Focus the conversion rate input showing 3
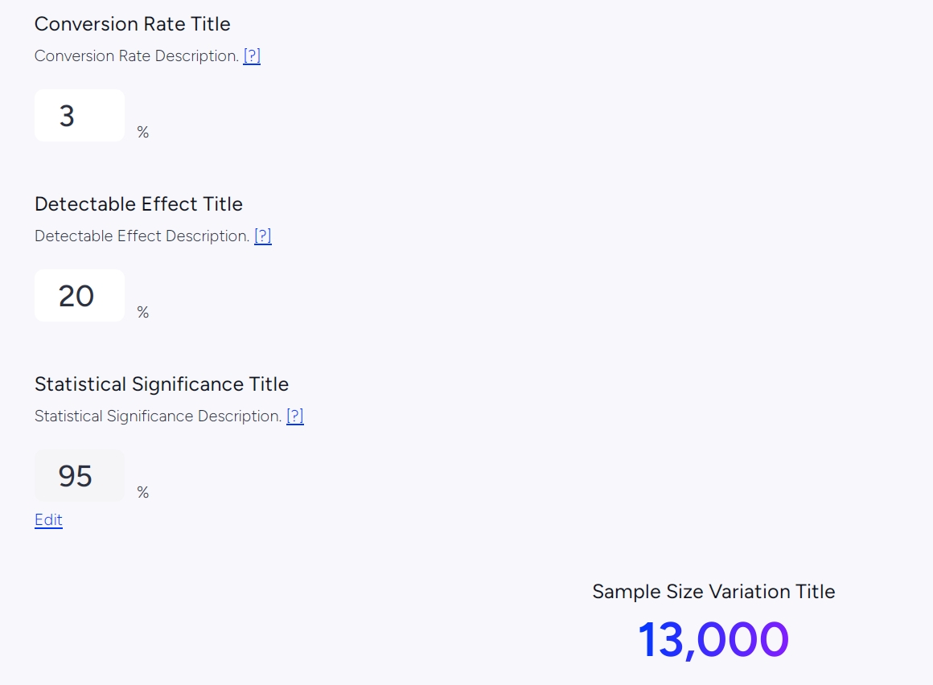Image resolution: width=933 pixels, height=685 pixels. click(x=79, y=115)
